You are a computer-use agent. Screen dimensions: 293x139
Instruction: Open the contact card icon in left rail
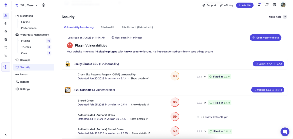(x=6, y=55)
